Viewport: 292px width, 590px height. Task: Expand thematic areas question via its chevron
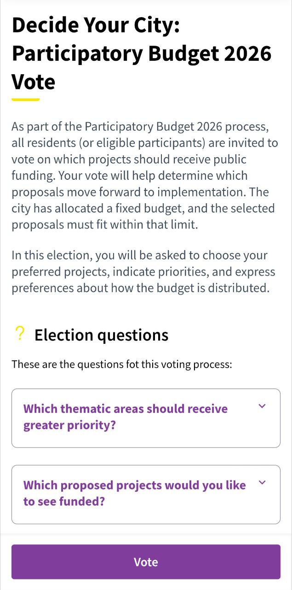coord(262,407)
